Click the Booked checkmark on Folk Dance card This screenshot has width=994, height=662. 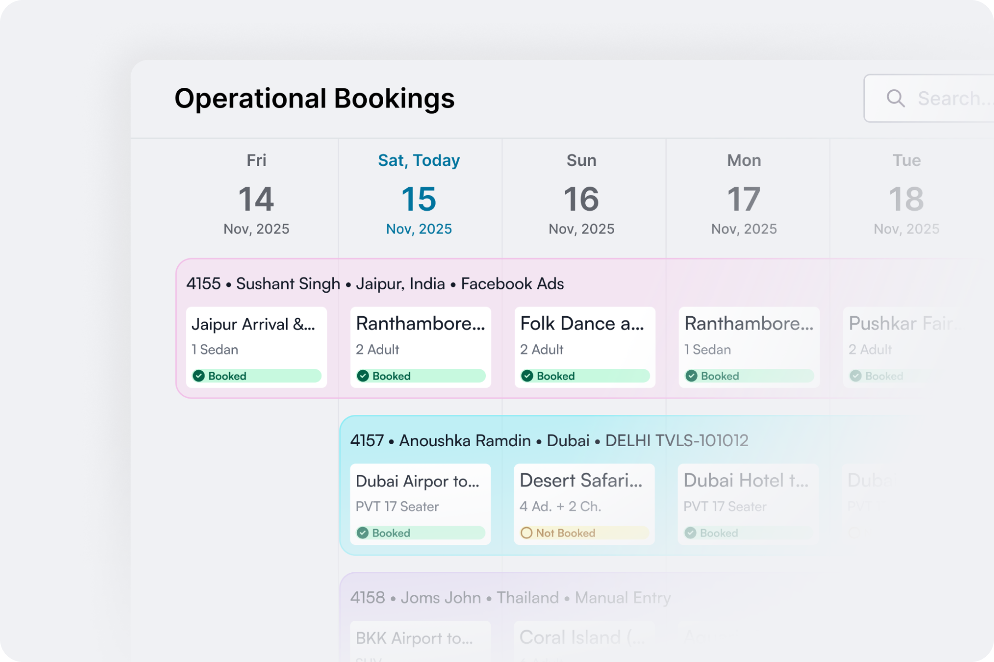[527, 376]
